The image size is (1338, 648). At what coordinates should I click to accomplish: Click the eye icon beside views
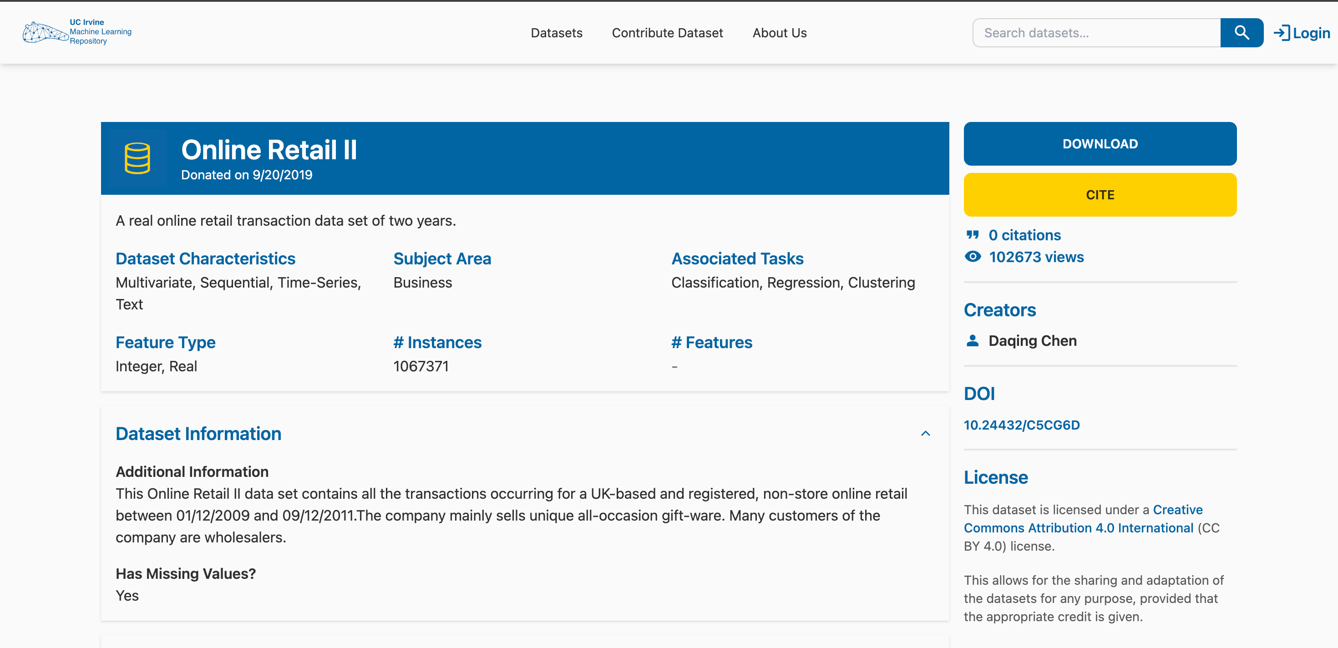973,257
